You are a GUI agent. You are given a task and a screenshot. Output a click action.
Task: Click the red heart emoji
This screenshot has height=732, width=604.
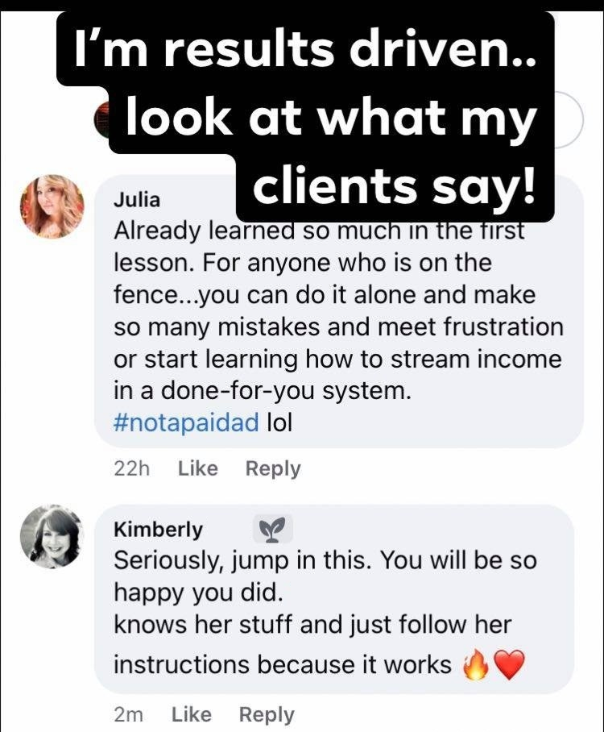click(x=509, y=665)
